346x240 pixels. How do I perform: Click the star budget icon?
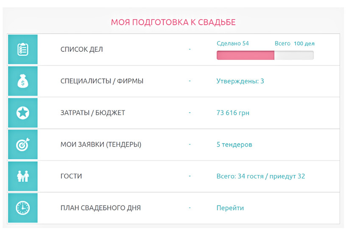(x=23, y=113)
